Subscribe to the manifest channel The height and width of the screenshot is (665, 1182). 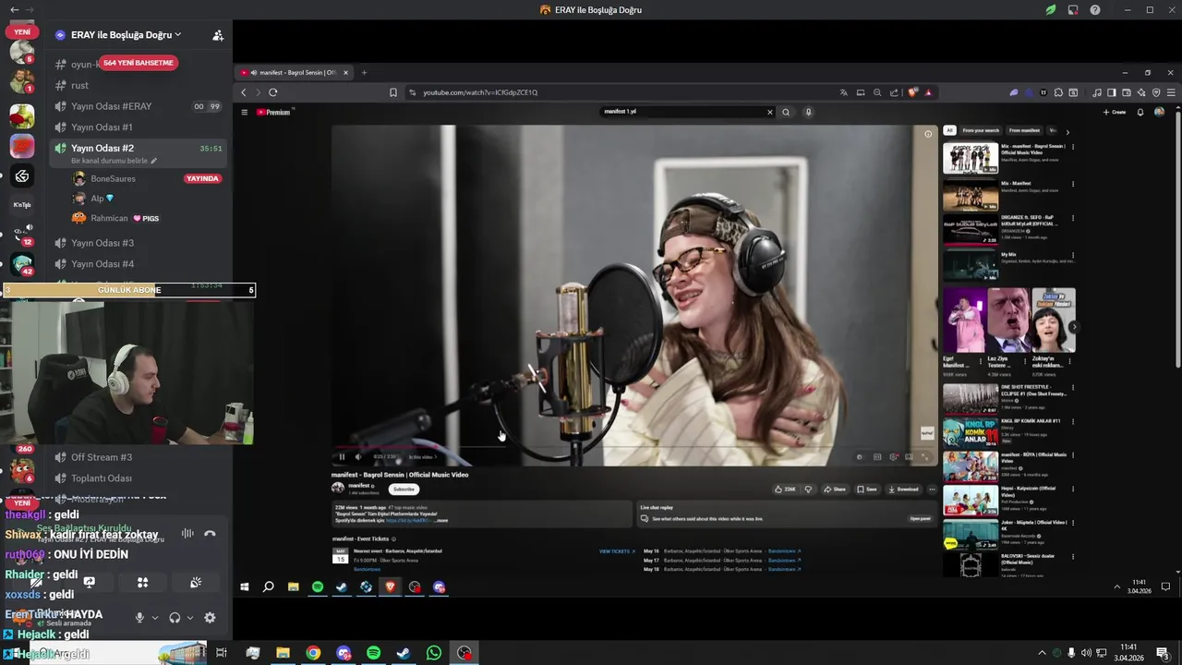pyautogui.click(x=404, y=489)
